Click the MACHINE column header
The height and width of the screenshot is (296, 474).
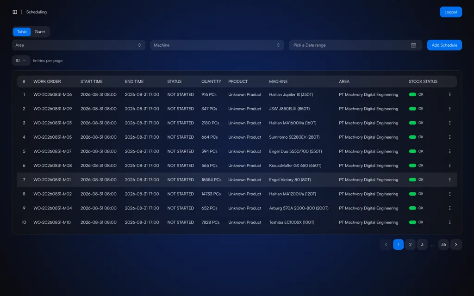tap(278, 81)
